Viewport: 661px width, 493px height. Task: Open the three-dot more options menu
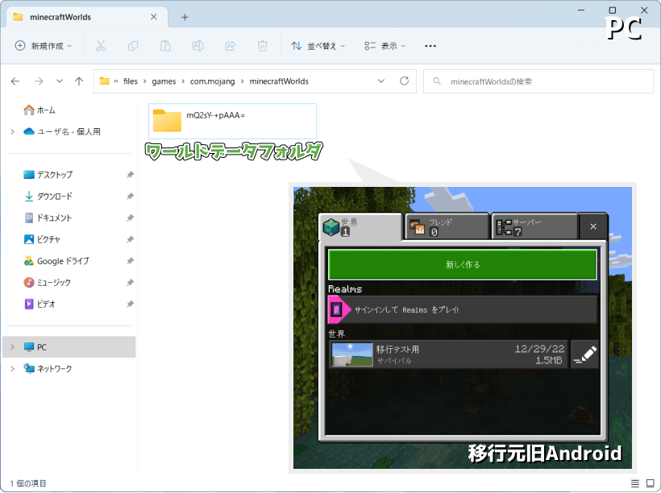(430, 46)
